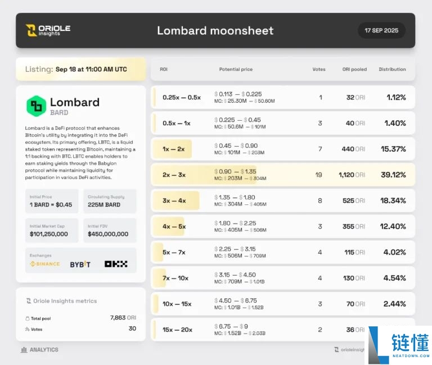Click the Analytics bar chart icon
432x365 pixels.
pyautogui.click(x=24, y=350)
